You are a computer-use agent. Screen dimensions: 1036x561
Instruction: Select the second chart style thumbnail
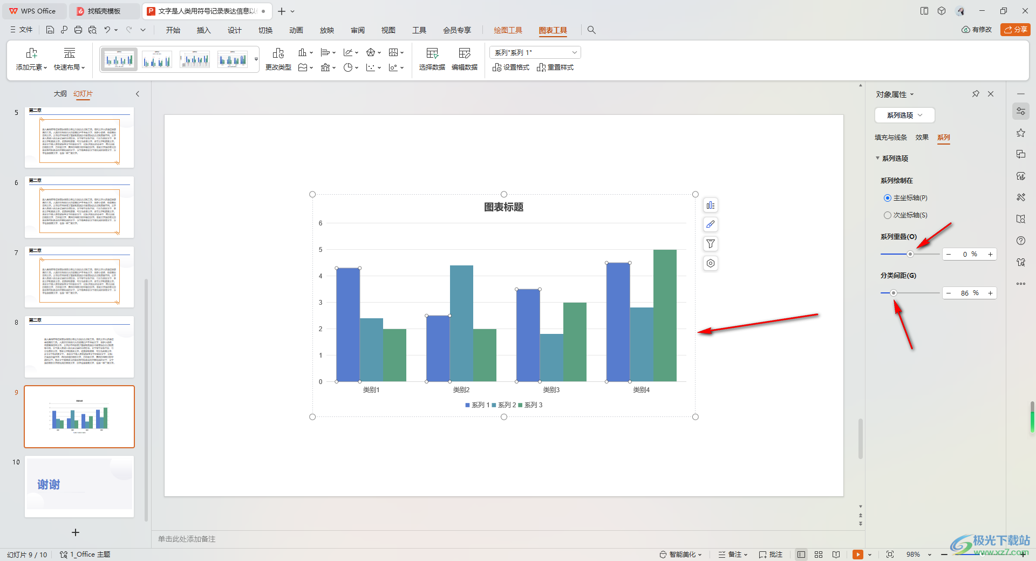point(157,59)
